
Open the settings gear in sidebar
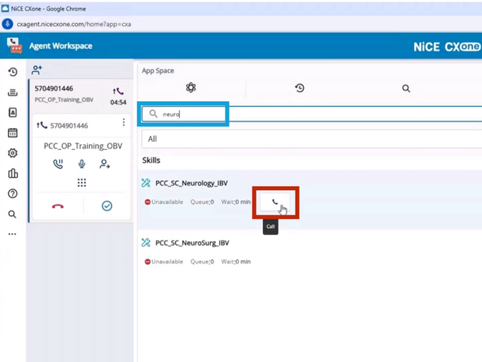coord(12,153)
